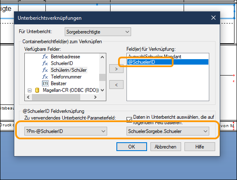
Task: Open the ?Pm-@SchuelerID parameter field dropdown
Action: point(66,131)
